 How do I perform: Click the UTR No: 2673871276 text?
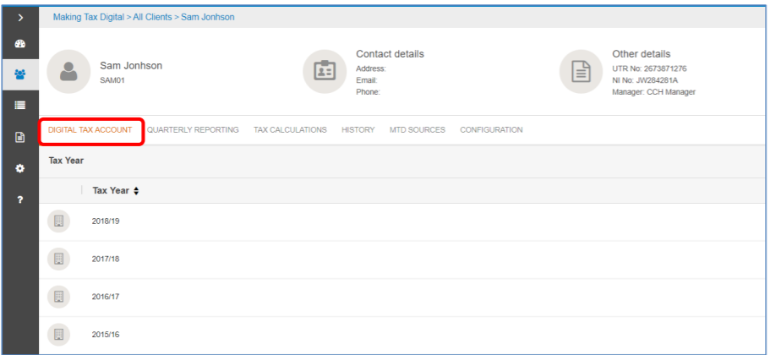point(649,68)
